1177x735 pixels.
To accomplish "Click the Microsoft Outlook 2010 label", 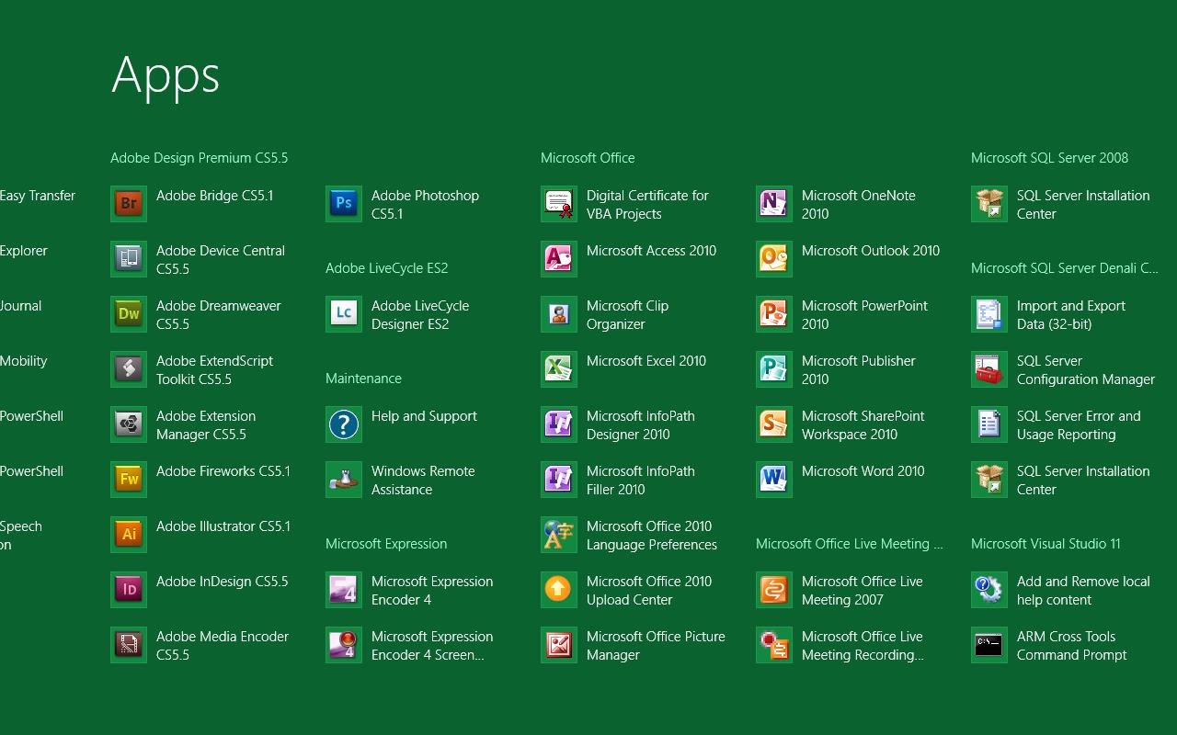I will (x=871, y=251).
